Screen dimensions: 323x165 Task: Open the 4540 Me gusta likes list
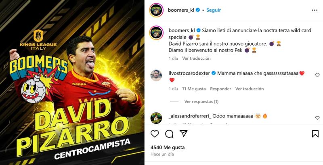click(x=168, y=148)
